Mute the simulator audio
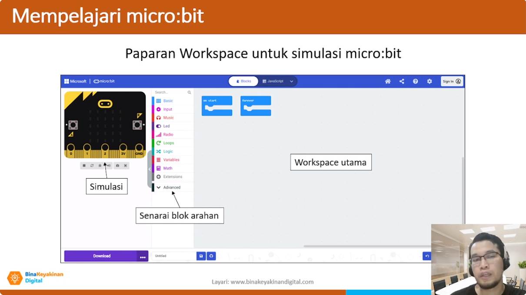526x295 pixels. point(108,166)
